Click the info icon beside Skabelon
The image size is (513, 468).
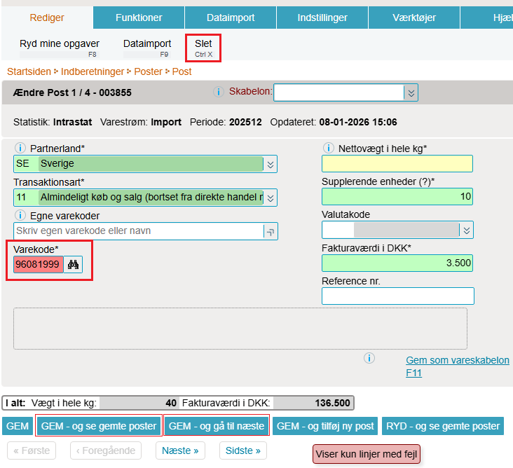218,92
